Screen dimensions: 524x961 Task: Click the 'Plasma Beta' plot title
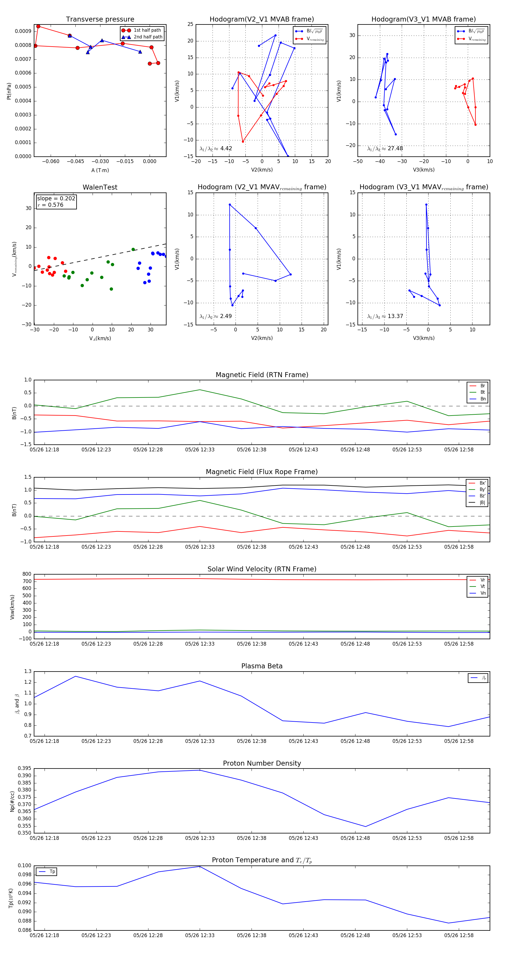[262, 666]
